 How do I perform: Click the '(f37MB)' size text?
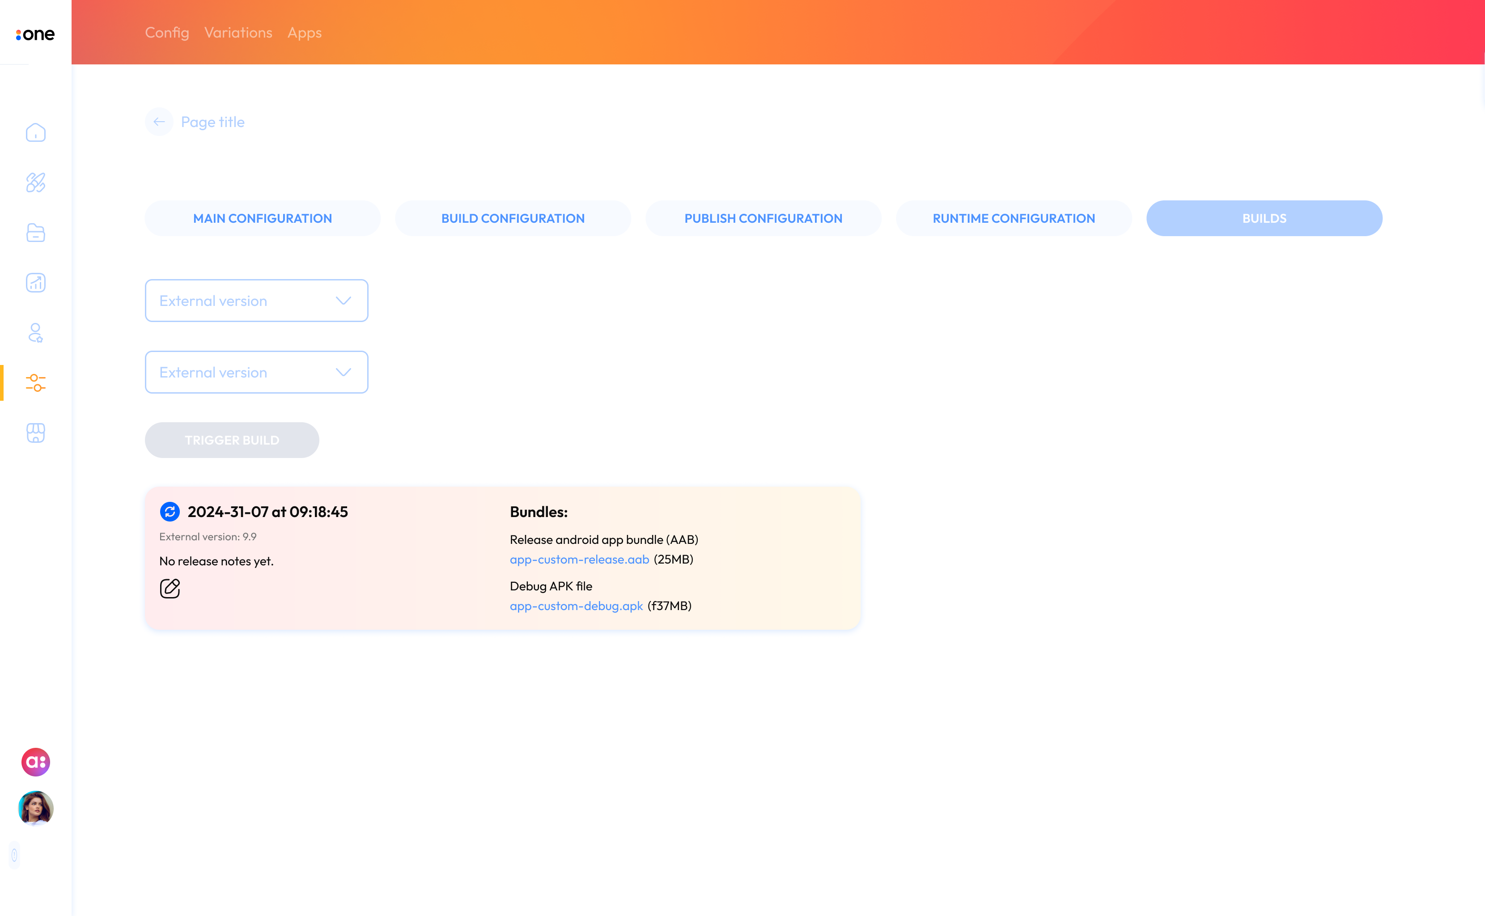(x=669, y=606)
